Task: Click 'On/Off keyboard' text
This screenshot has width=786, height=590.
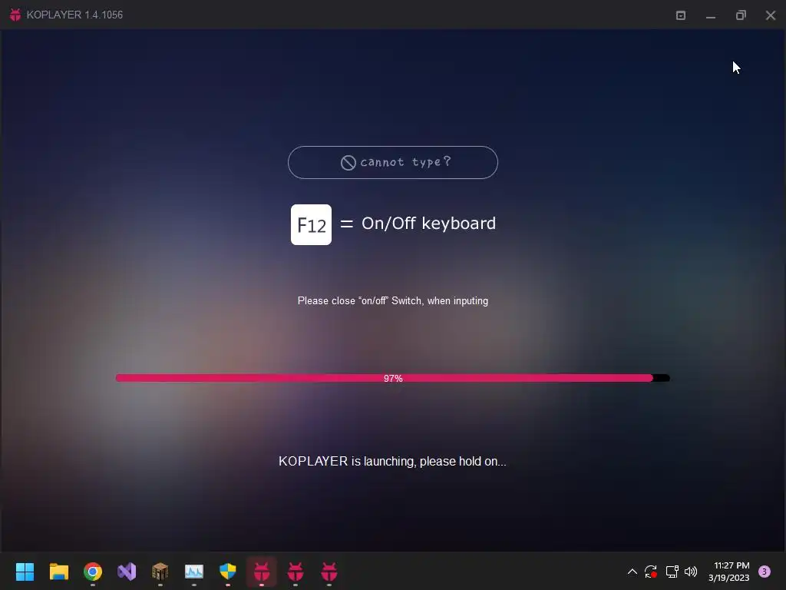Action: point(428,224)
